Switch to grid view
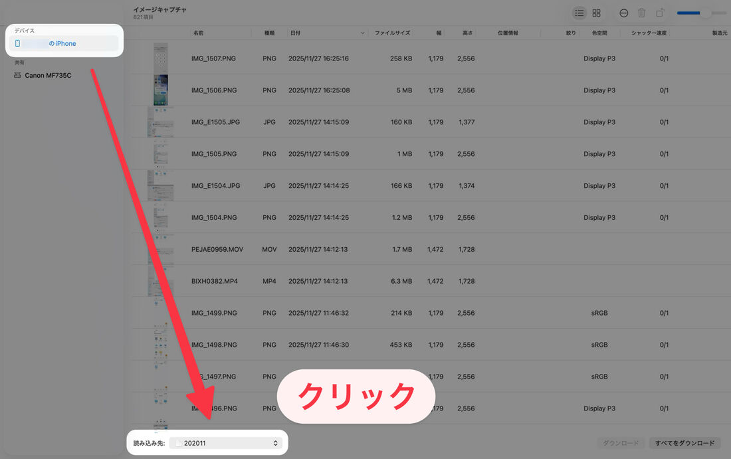Image resolution: width=731 pixels, height=459 pixels. tap(596, 13)
